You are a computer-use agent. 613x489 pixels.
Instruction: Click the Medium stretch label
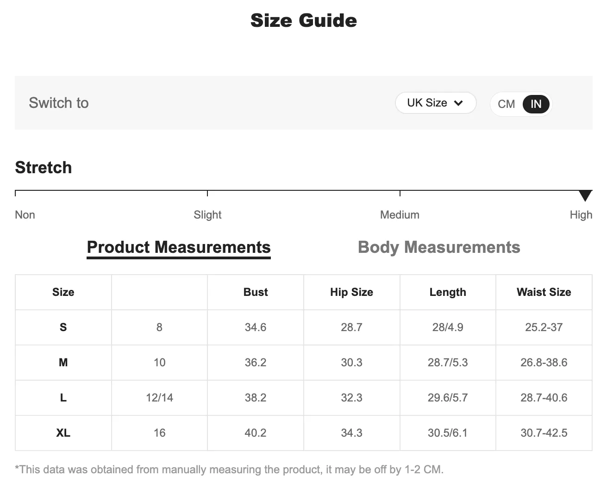400,215
